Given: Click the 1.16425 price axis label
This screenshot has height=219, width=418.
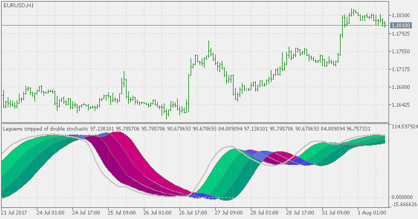Looking at the screenshot, I should click(401, 105).
